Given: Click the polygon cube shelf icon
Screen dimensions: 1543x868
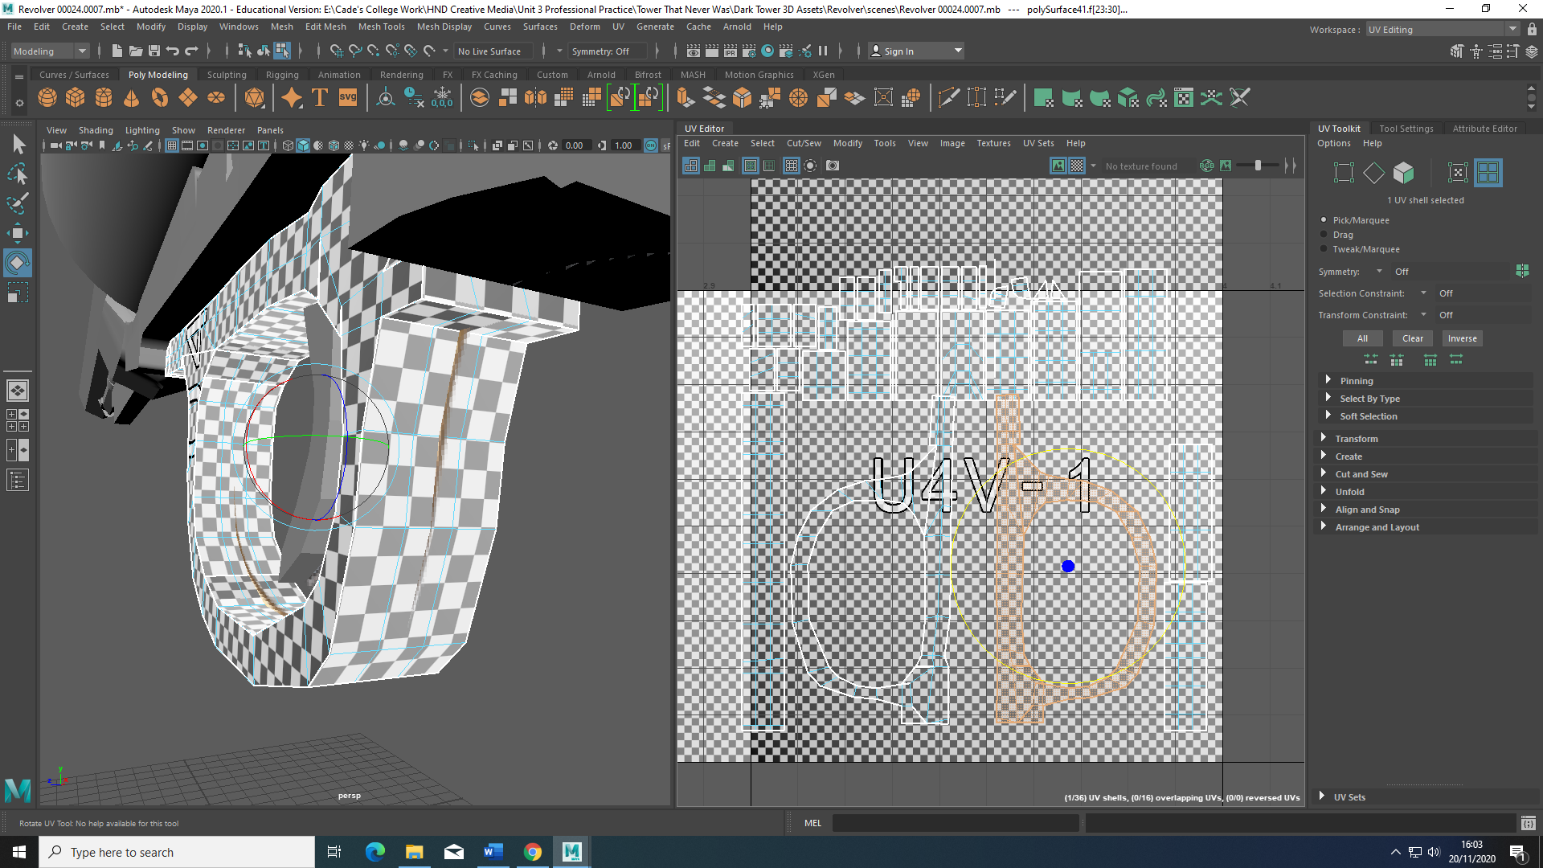Looking at the screenshot, I should [x=76, y=98].
